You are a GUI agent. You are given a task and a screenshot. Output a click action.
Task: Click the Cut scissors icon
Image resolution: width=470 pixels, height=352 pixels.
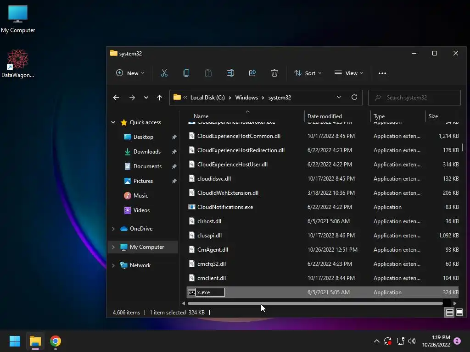[164, 73]
